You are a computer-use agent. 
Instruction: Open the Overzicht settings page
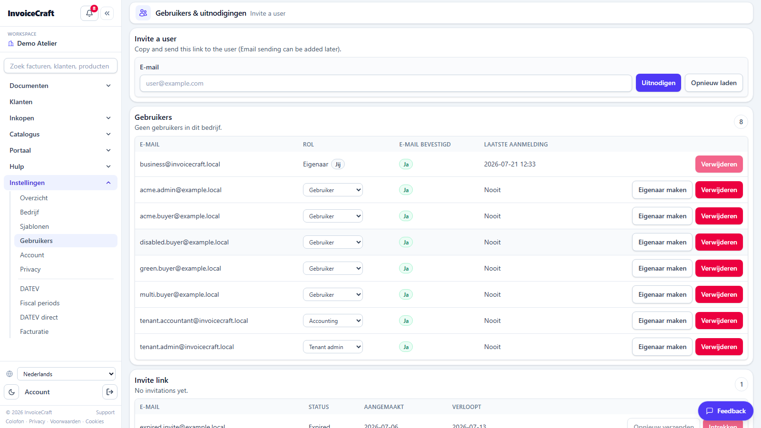pos(66,198)
